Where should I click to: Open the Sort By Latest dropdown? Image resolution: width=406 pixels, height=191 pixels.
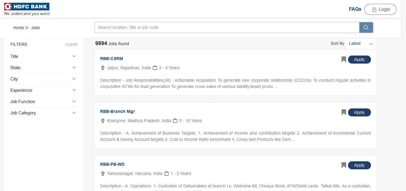[361, 44]
